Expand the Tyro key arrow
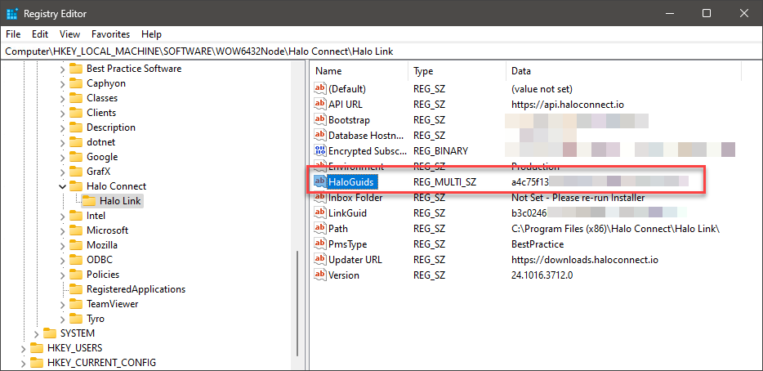The height and width of the screenshot is (371, 763). tap(62, 319)
